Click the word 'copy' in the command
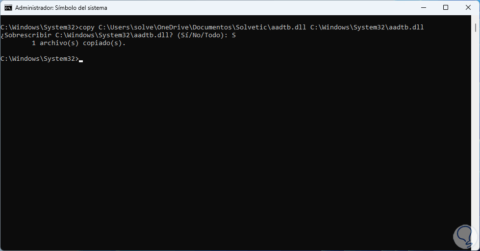 [87, 27]
